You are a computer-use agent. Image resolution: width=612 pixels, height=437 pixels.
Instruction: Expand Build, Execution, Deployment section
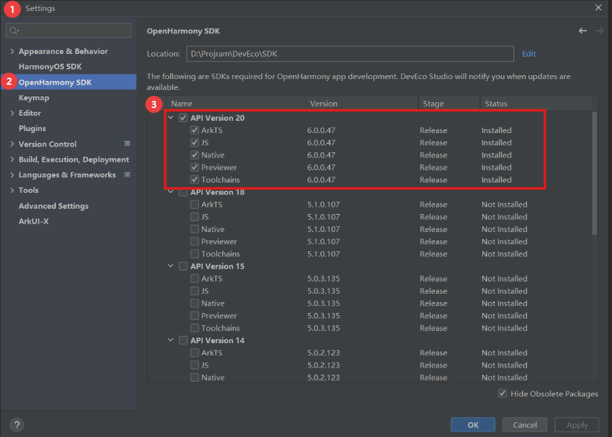pos(12,159)
